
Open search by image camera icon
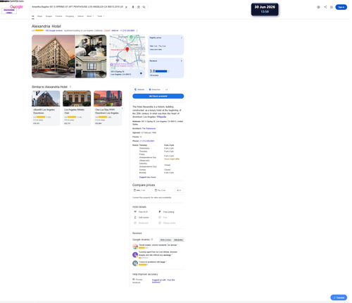[139, 7]
